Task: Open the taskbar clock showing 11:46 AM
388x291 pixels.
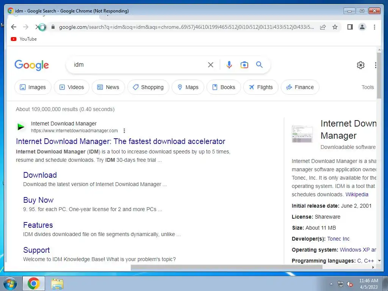Action: pyautogui.click(x=369, y=284)
